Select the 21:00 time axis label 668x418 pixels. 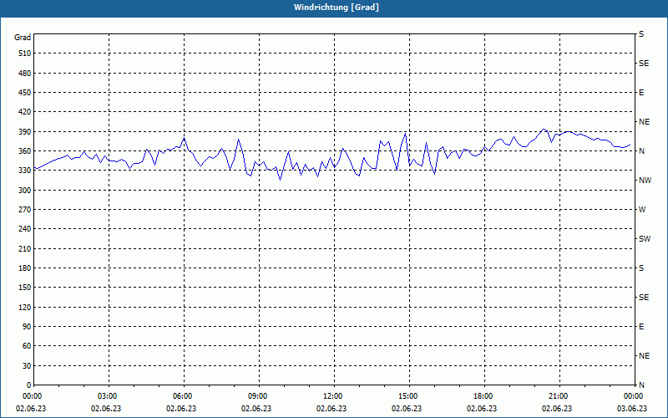coord(559,396)
